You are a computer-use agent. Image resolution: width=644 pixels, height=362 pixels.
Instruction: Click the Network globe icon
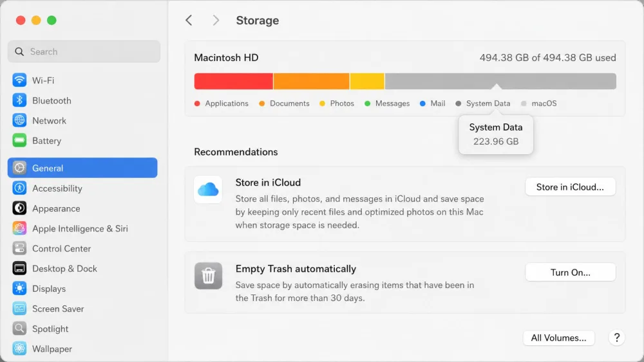(19, 120)
